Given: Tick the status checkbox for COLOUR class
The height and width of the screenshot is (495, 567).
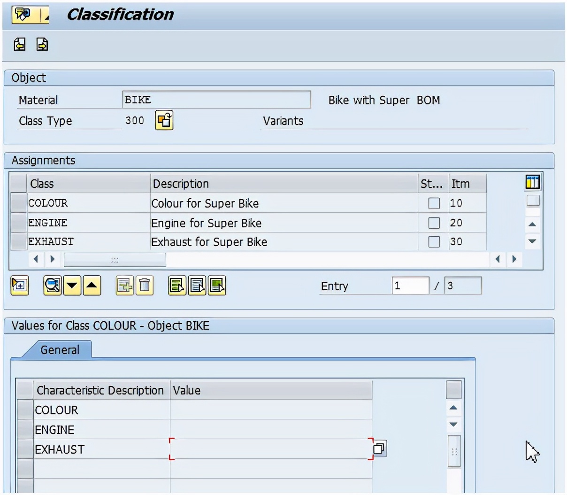Looking at the screenshot, I should pos(434,203).
